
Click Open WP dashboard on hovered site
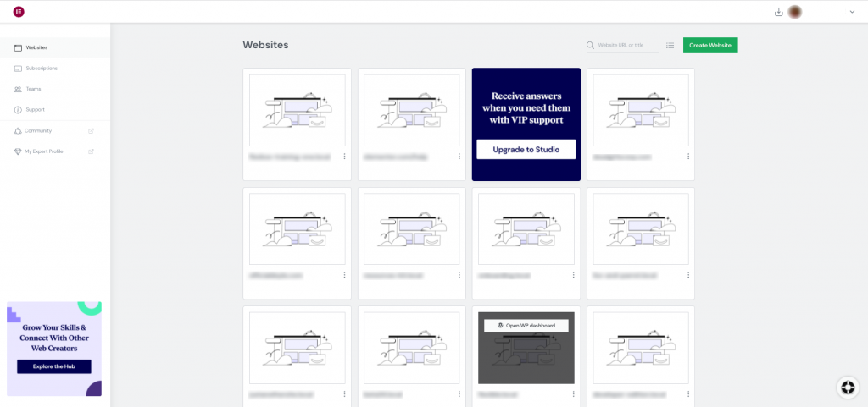(x=526, y=325)
